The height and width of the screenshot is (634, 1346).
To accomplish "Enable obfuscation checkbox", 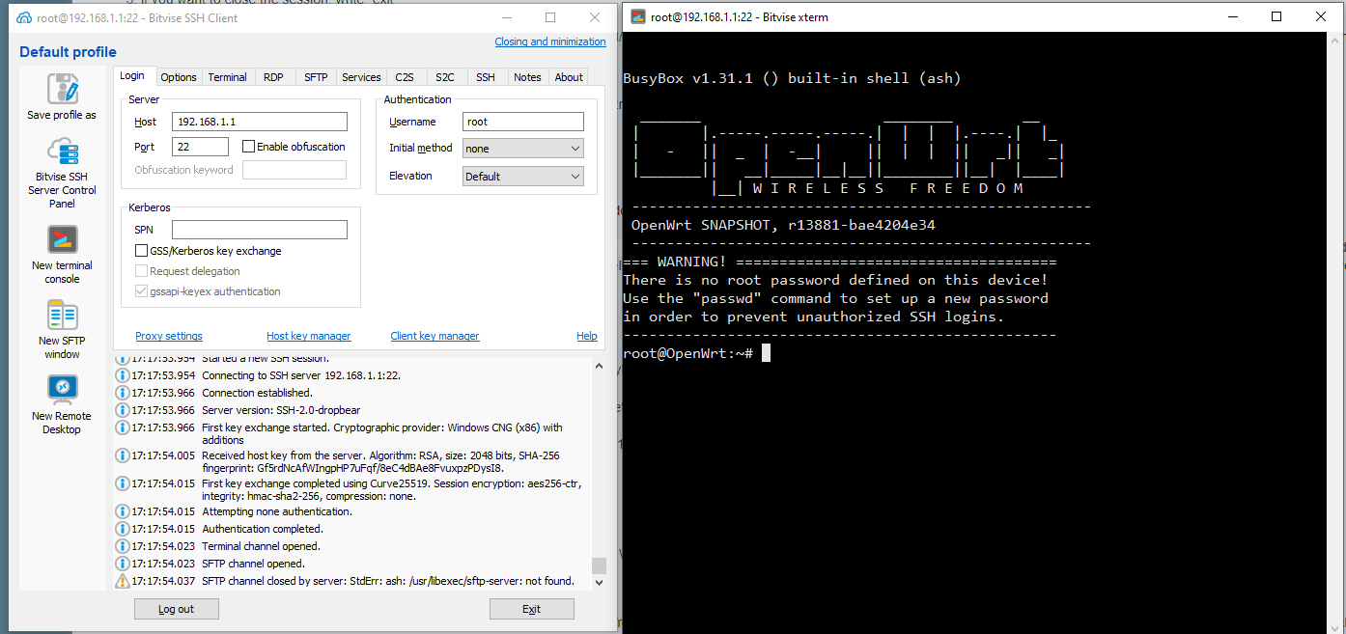I will tap(249, 147).
